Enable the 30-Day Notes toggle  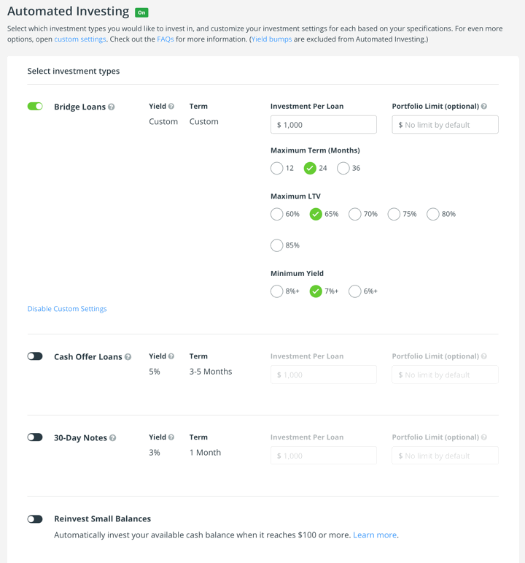click(35, 437)
